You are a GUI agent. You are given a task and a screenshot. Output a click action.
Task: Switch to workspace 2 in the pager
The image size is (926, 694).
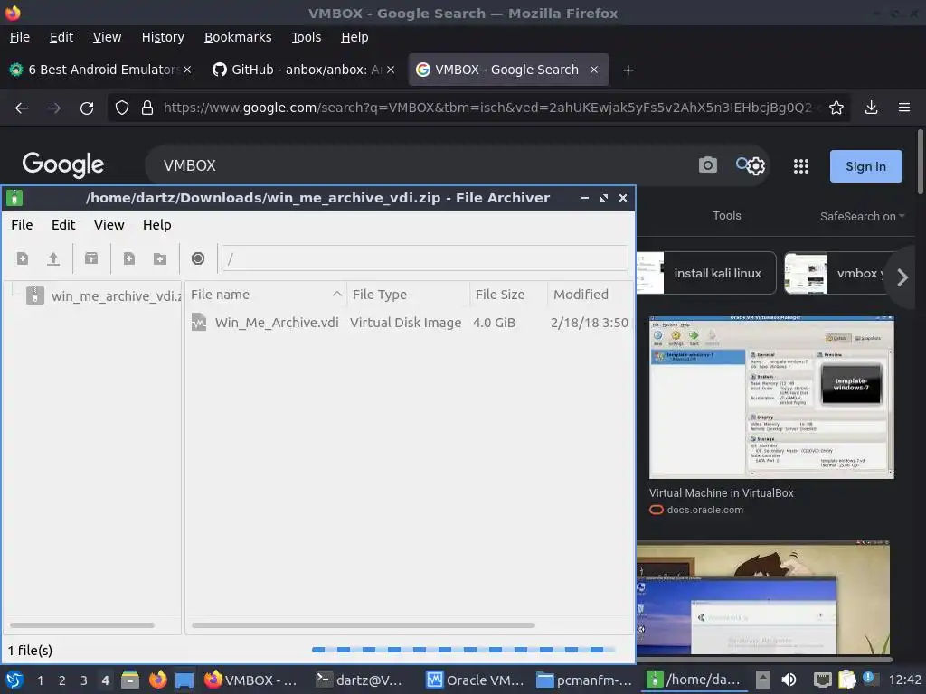click(61, 680)
